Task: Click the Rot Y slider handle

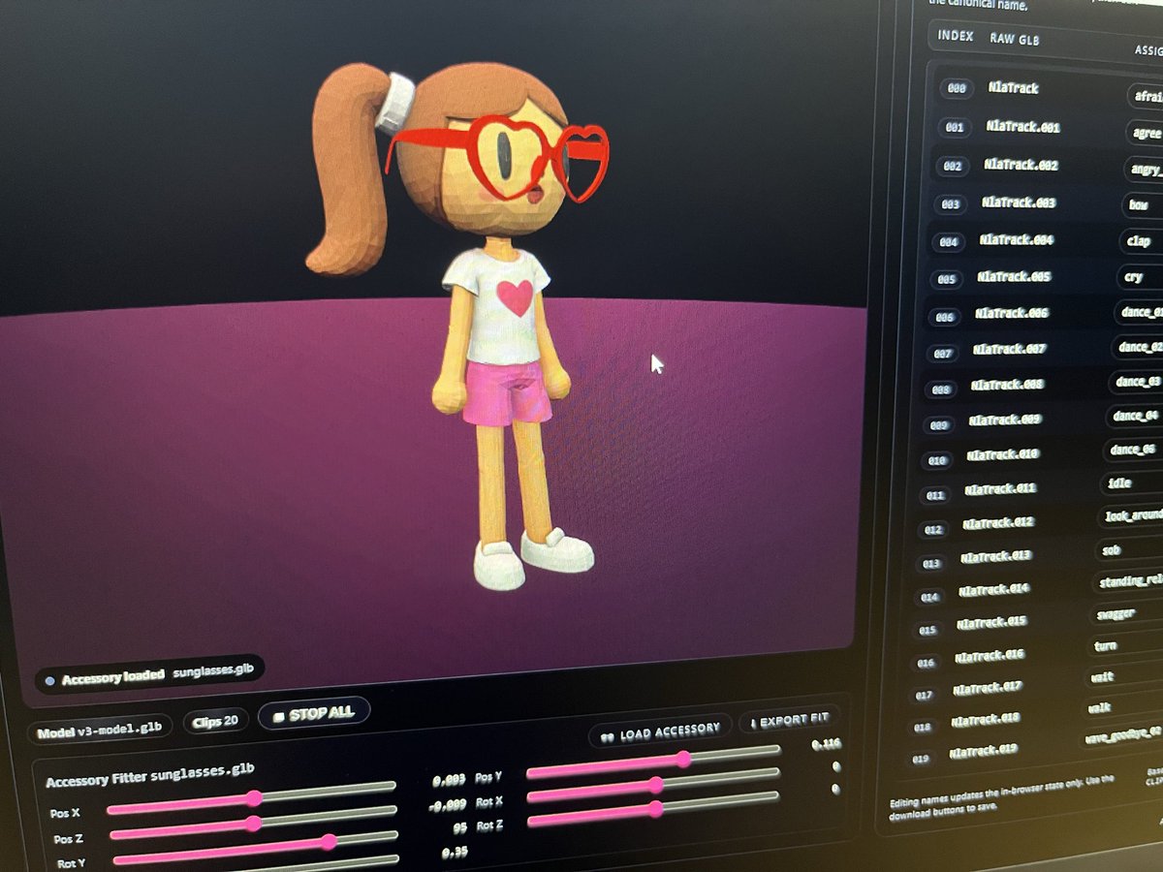Action: coord(329,842)
